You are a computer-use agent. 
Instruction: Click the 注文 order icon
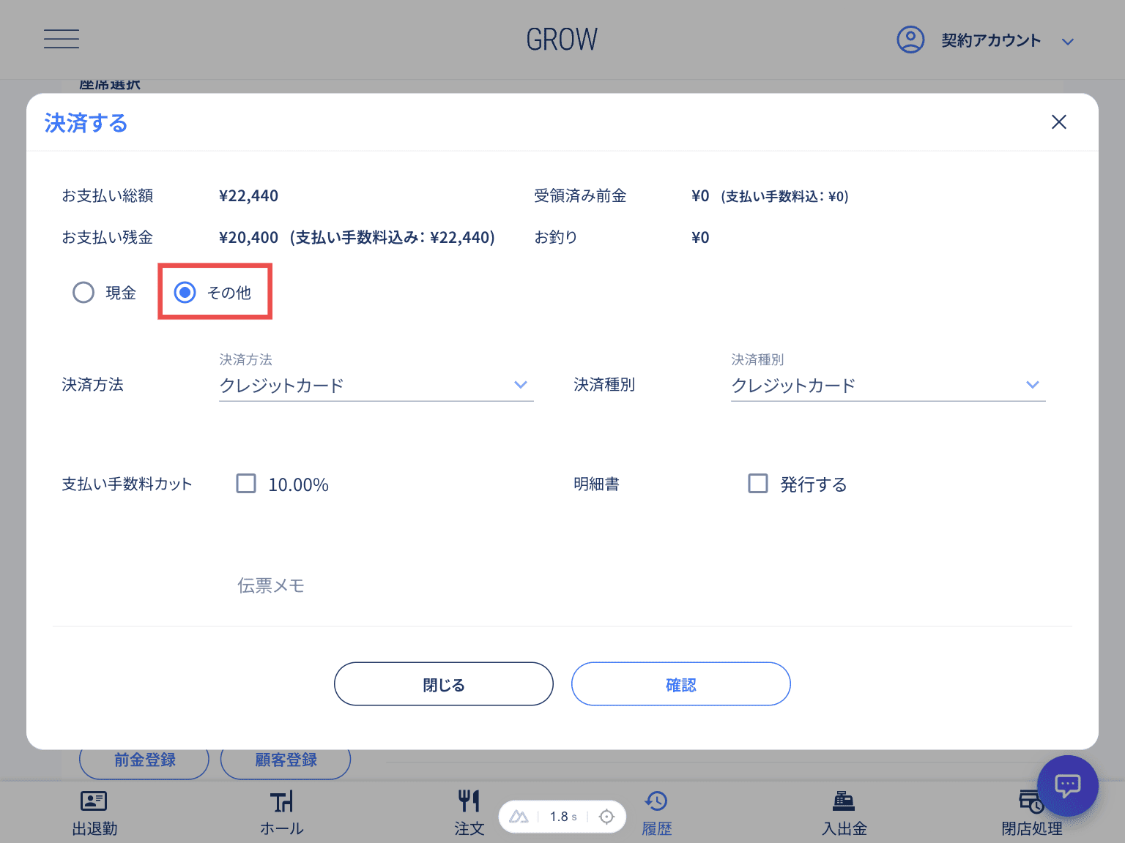coord(469,802)
